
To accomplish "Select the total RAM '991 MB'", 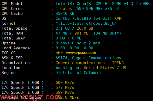I will (81, 33).
